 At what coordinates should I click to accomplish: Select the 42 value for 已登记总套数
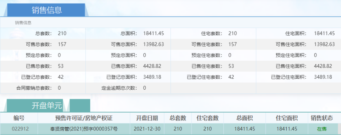coord(61,77)
